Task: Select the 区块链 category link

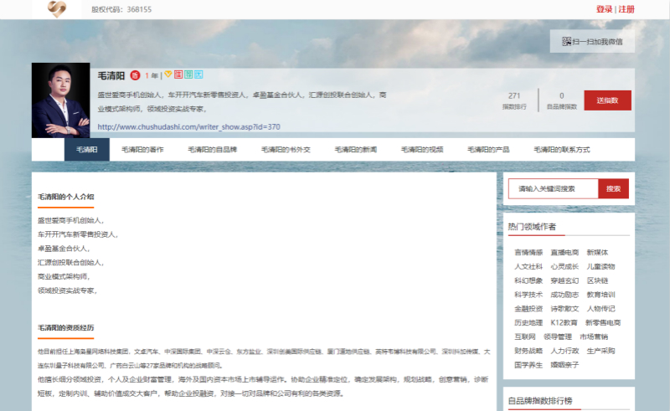Action: 597,280
